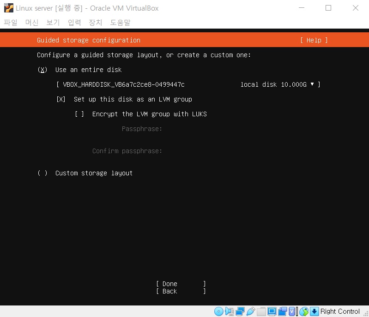This screenshot has width=369, height=317.
Task: Open the 머신 menu
Action: (x=32, y=22)
